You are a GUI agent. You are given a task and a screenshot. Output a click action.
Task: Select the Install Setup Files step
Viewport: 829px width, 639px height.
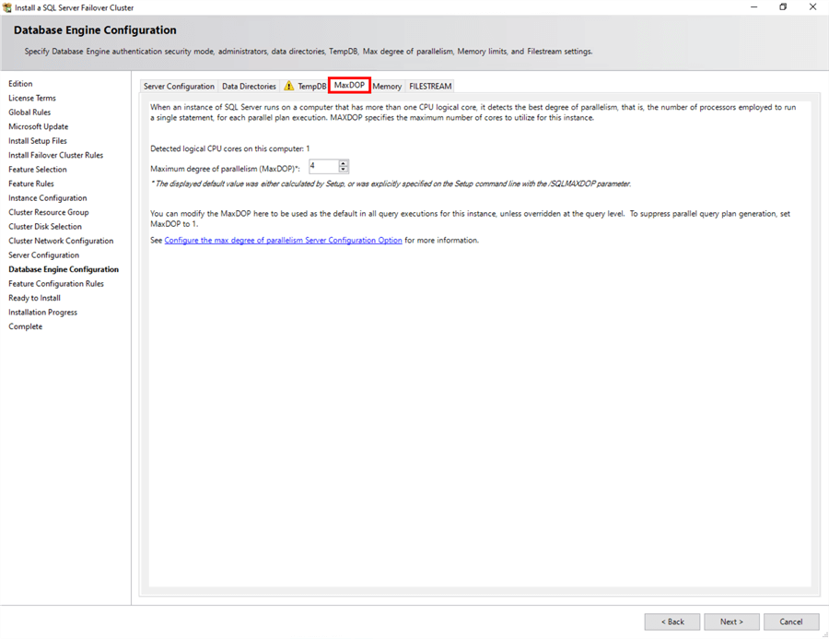[x=38, y=141]
